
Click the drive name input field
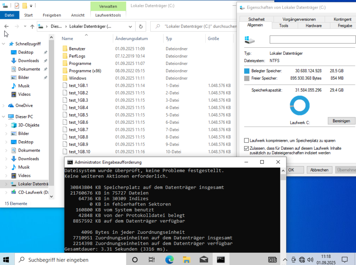pos(313,40)
